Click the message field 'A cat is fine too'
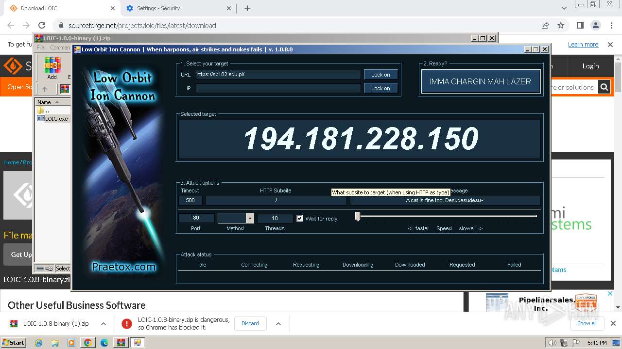 (445, 200)
